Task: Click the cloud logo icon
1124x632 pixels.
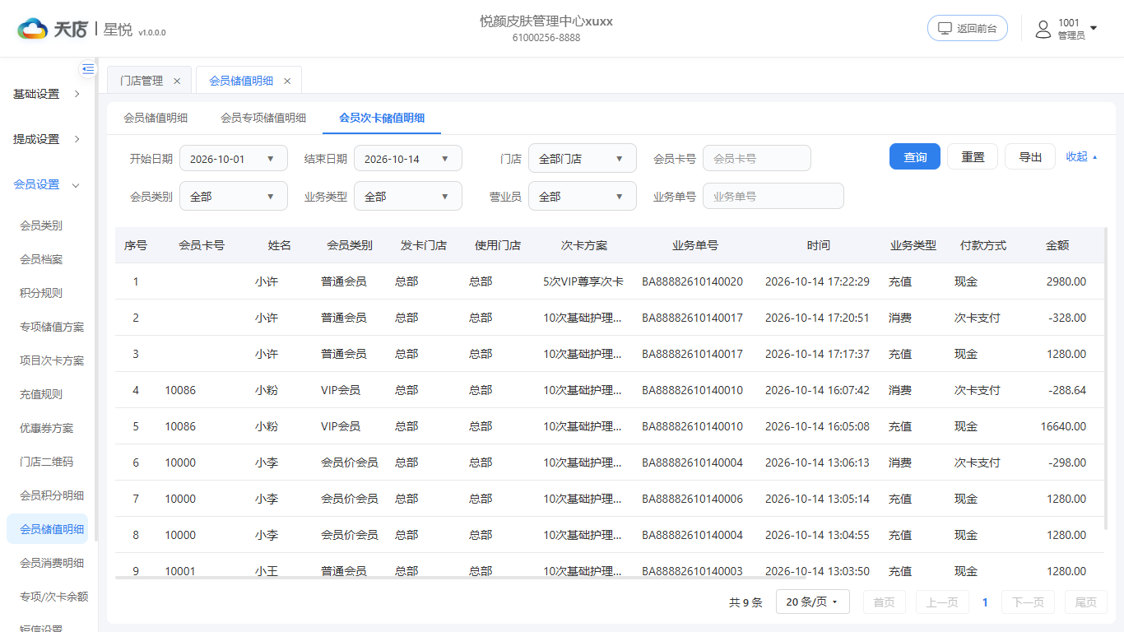Action: [33, 29]
